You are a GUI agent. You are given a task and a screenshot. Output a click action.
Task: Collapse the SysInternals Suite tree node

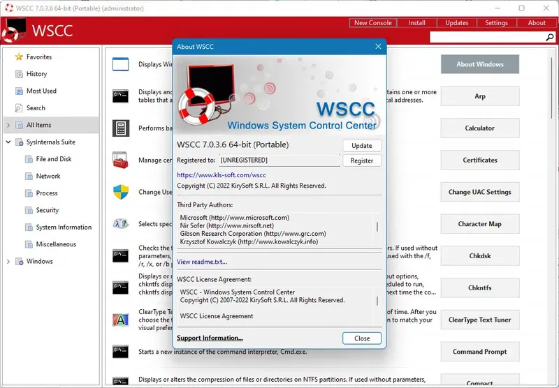click(8, 142)
